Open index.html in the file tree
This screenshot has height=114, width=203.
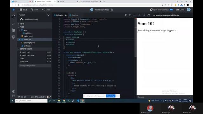tap(28, 36)
